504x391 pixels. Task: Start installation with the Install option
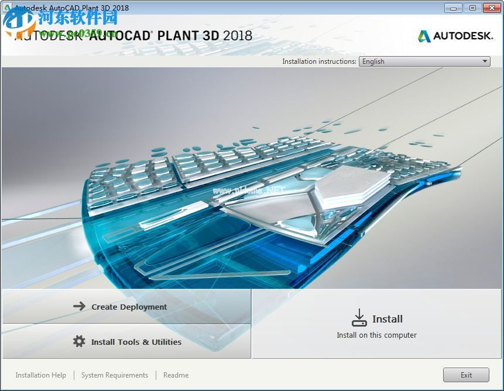pyautogui.click(x=388, y=318)
